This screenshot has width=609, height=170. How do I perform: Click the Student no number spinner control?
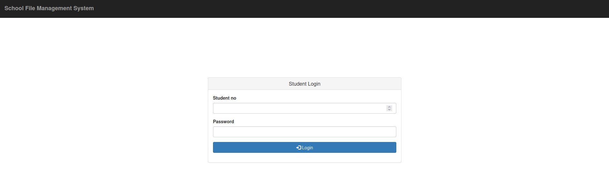pos(389,108)
